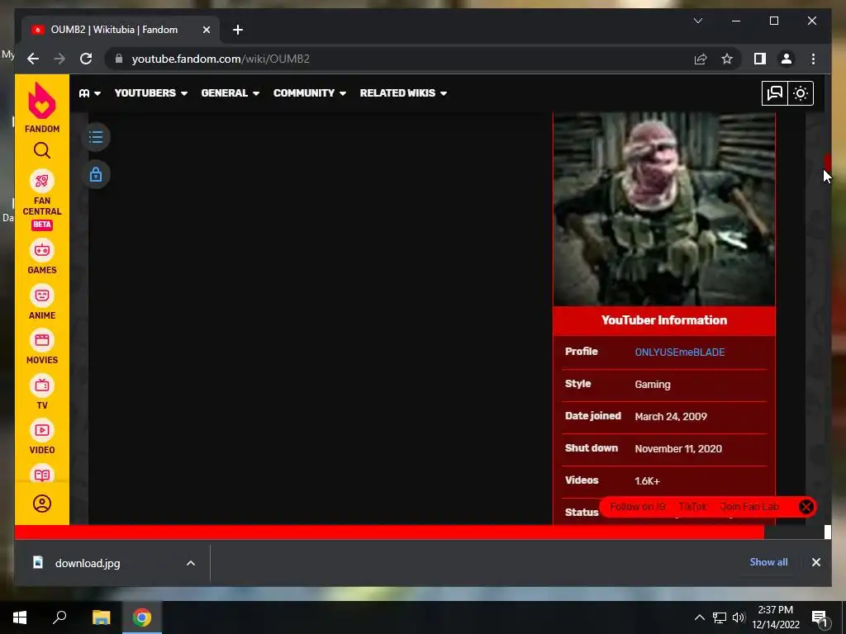The height and width of the screenshot is (634, 846).
Task: Open the ONLYUSEmeBLADE profile link
Action: [x=679, y=352]
